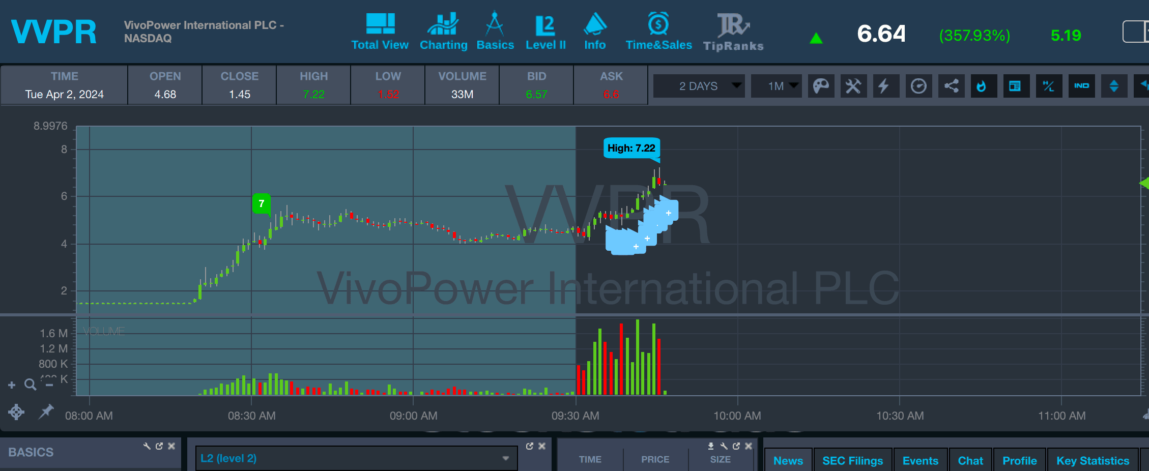Open the Basics compass view
This screenshot has height=471, width=1149.
[495, 32]
